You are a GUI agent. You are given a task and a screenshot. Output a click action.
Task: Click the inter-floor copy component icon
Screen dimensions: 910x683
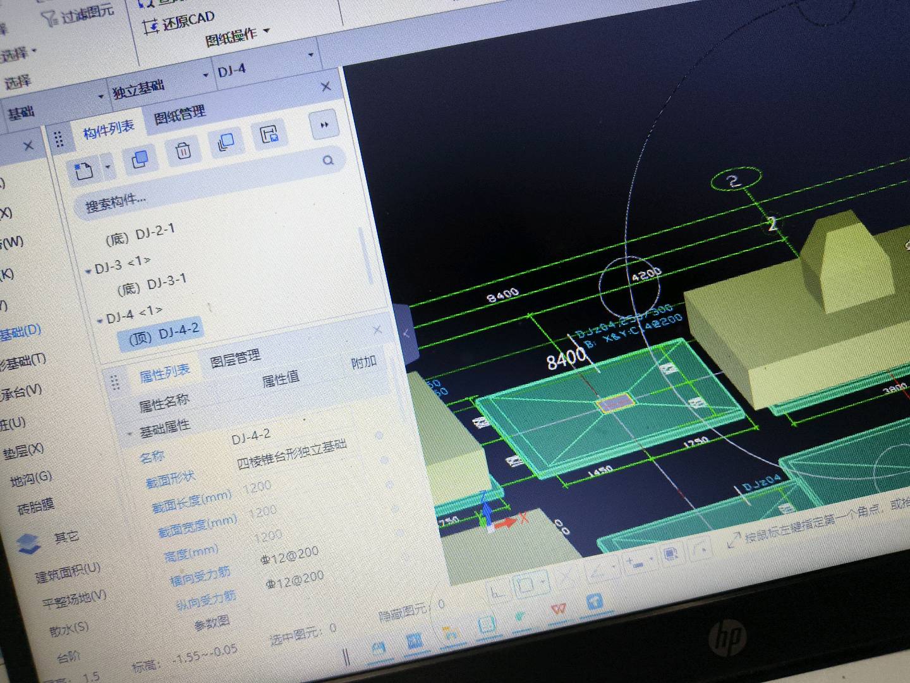pos(226,142)
